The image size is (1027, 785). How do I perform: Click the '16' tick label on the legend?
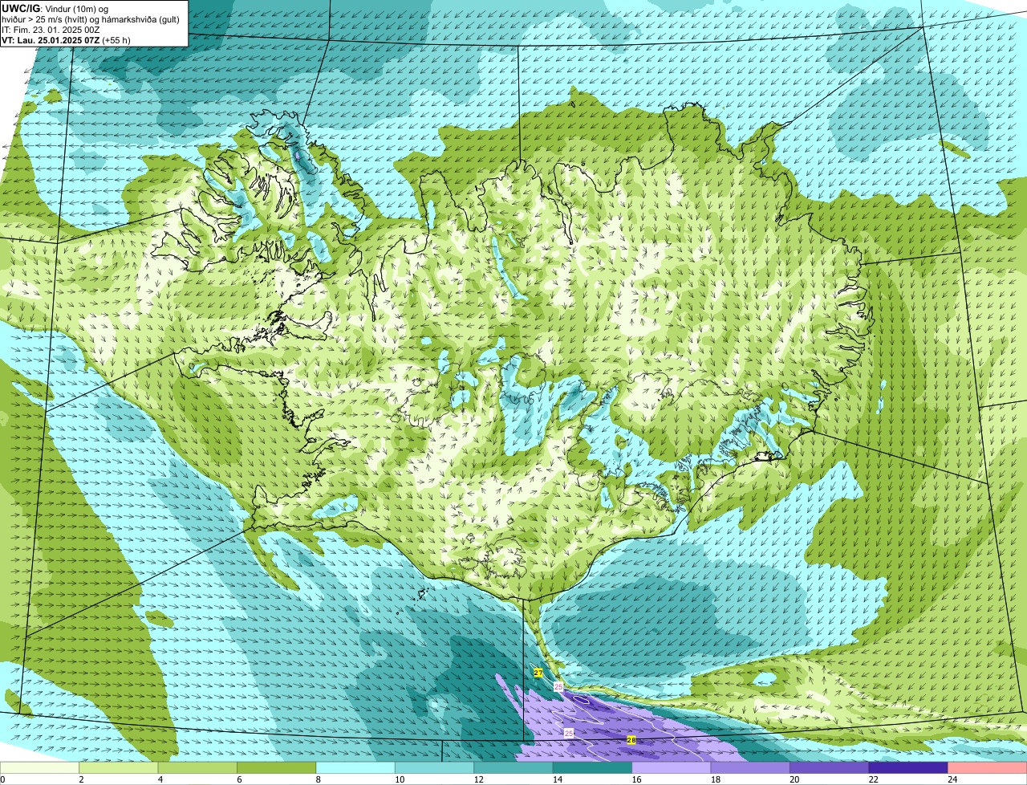pyautogui.click(x=636, y=779)
